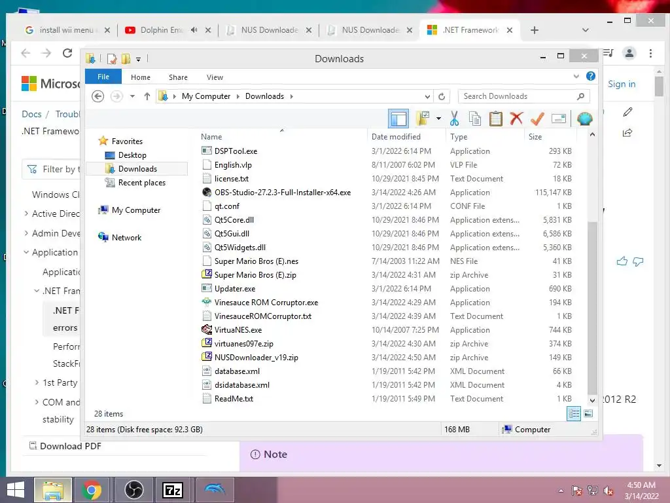Click My Computer in the address breadcrumb
Viewport: 670px width, 503px height.
coord(206,96)
